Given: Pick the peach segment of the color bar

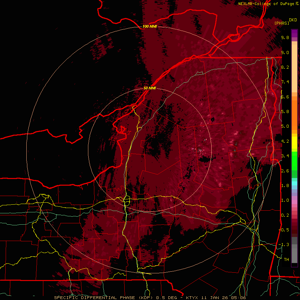Looking at the screenshot, I should [294, 69].
